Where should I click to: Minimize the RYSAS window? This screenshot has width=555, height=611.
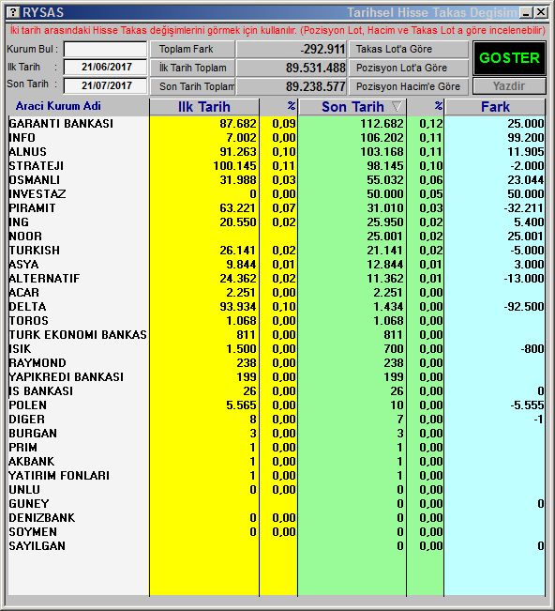(527, 12)
